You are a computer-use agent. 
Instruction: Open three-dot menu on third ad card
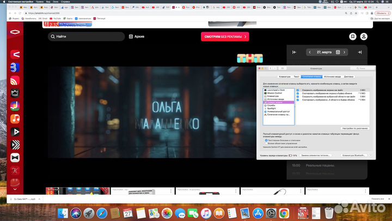click(x=236, y=191)
